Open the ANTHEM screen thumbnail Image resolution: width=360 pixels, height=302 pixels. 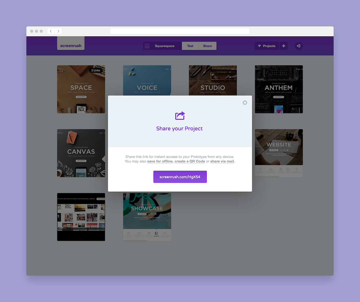pyautogui.click(x=279, y=89)
